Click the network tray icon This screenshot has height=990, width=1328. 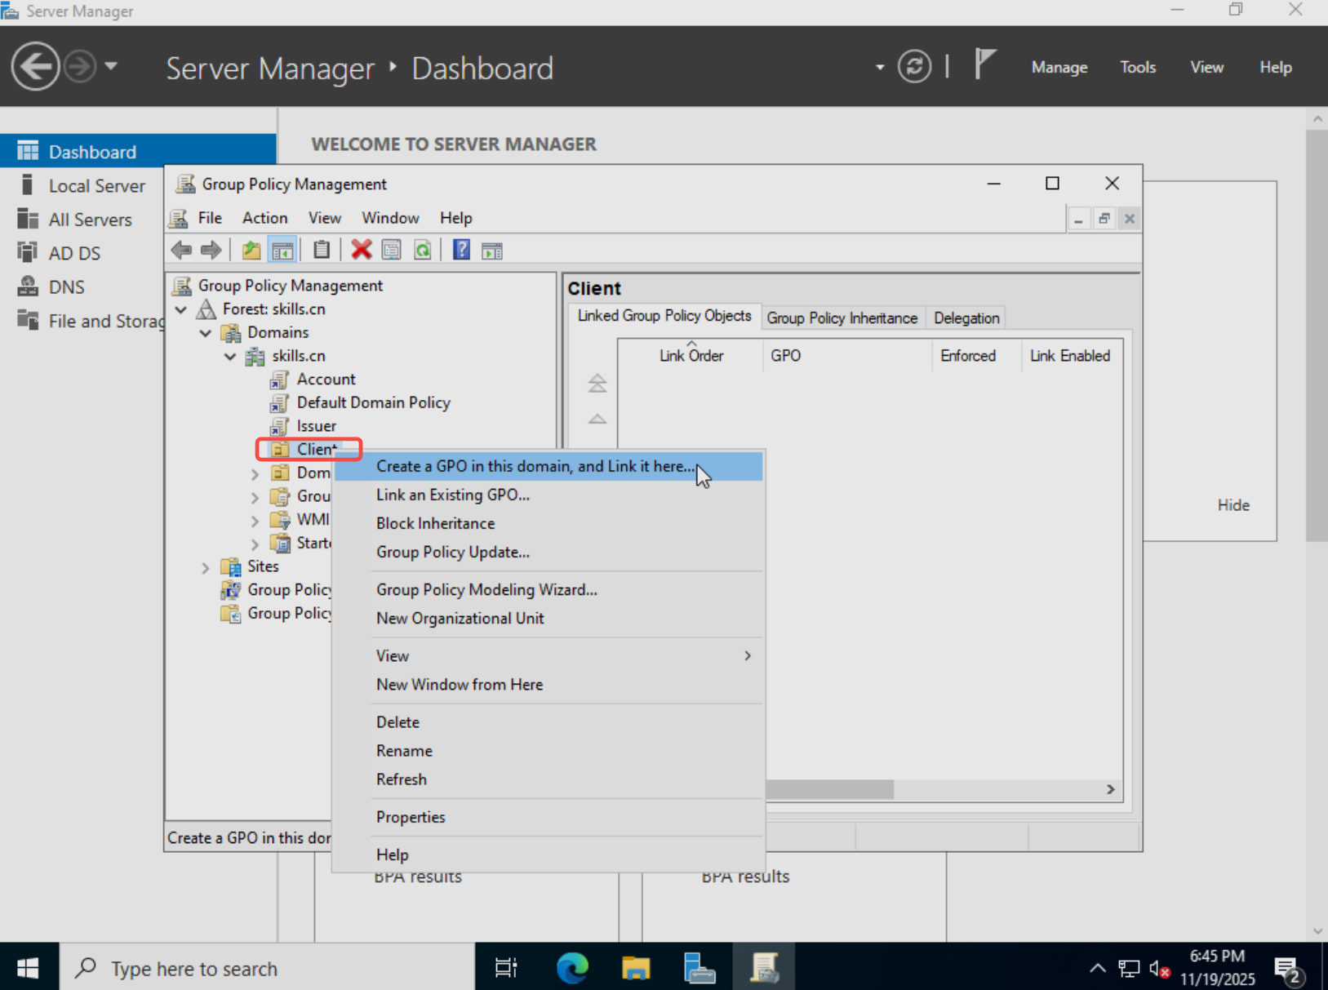(x=1129, y=969)
